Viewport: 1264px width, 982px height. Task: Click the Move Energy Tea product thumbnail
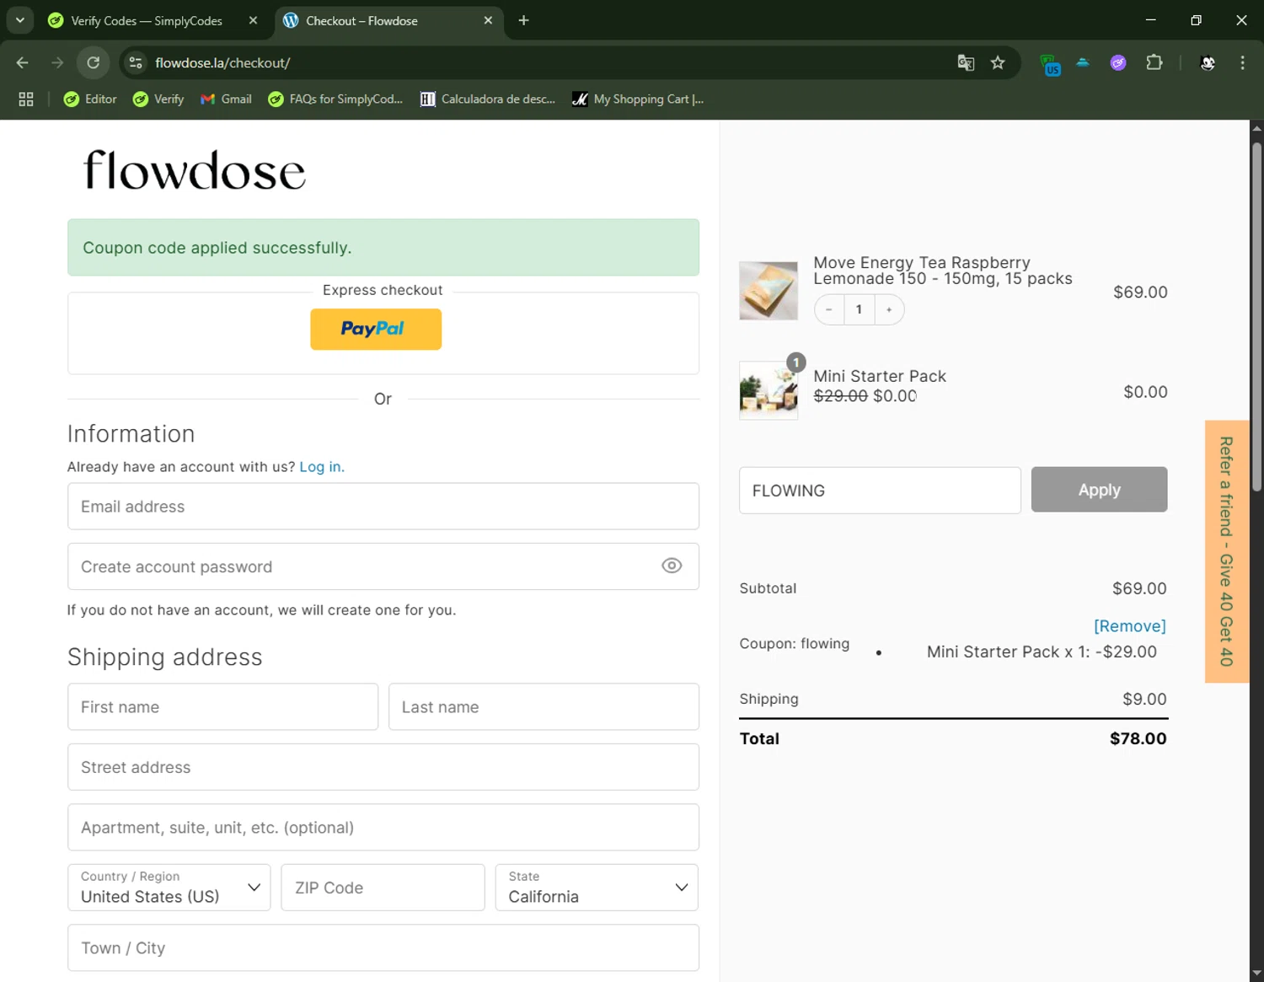(769, 291)
